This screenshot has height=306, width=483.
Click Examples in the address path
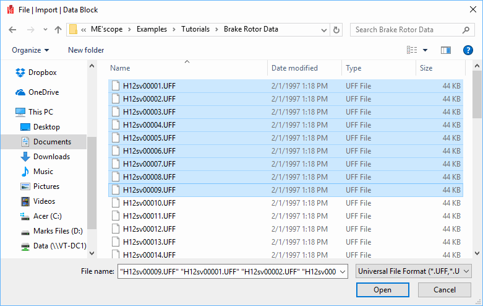pos(152,29)
